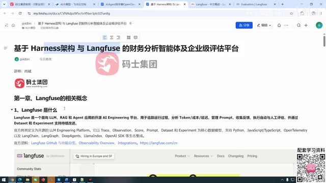Open the Windows Start menu

pos(4,179)
